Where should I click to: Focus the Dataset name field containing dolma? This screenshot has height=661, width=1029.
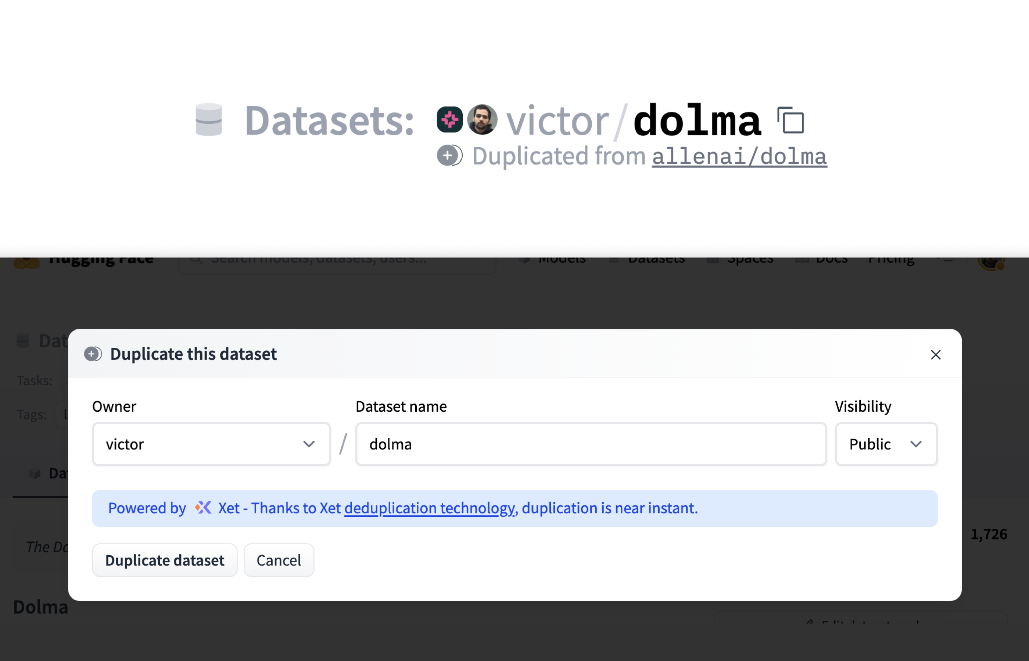[591, 444]
